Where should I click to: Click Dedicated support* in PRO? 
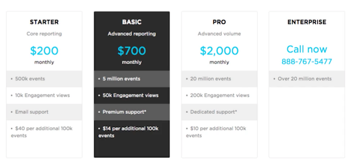pyautogui.click(x=213, y=112)
